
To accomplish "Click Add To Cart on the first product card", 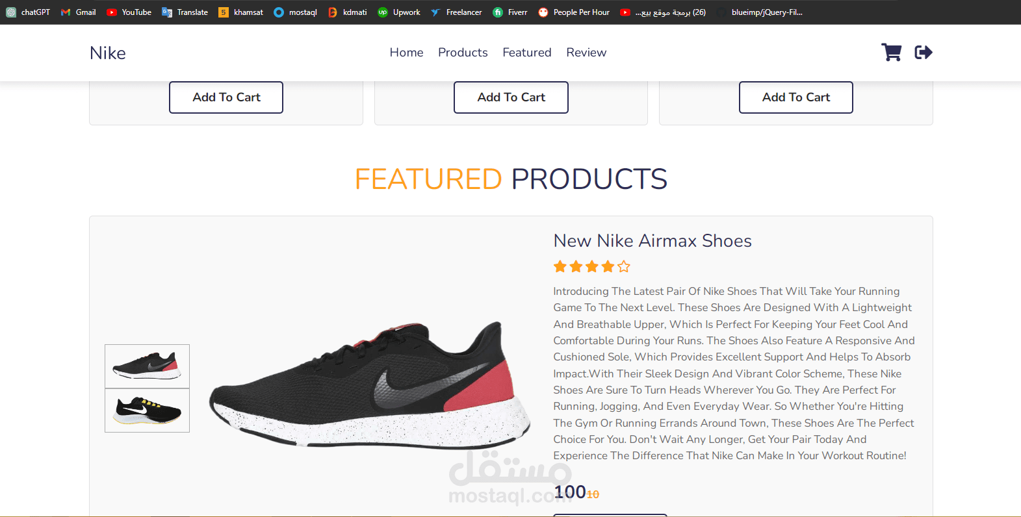I will click(x=226, y=97).
